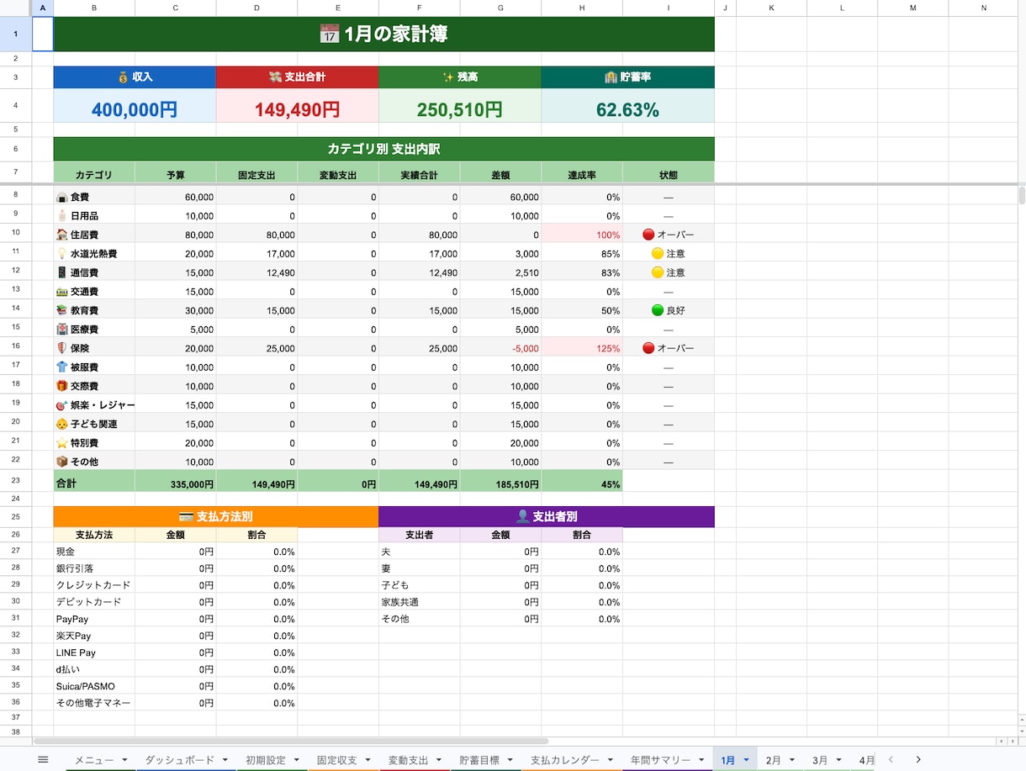Open the 貯蓄目標 sheet tab
The image size is (1026, 771).
coord(480,760)
